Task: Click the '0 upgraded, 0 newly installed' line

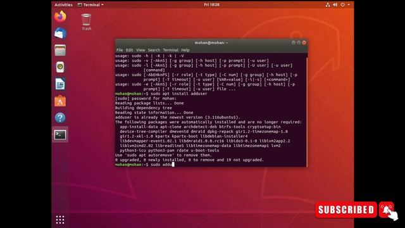Action: point(189,160)
